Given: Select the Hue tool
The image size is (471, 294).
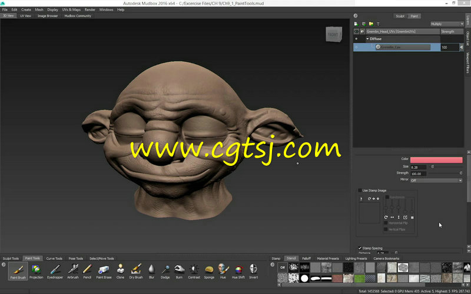Looking at the screenshot, I should click(x=223, y=271).
